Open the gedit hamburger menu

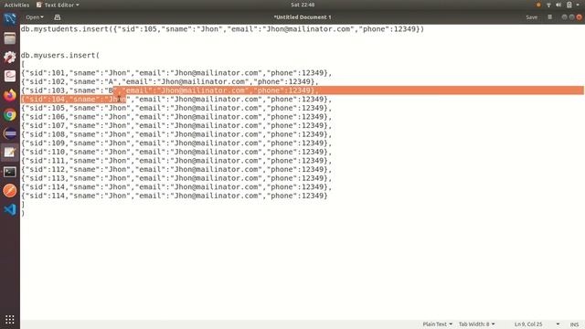tap(549, 17)
